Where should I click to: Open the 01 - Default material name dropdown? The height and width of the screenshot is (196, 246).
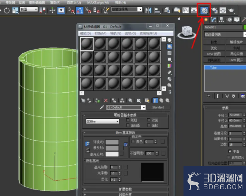[x=126, y=107]
